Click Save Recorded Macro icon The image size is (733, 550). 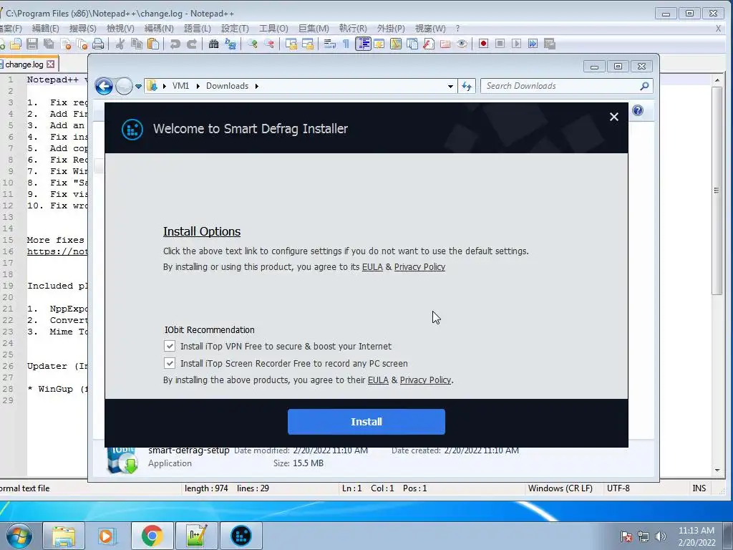tap(550, 44)
